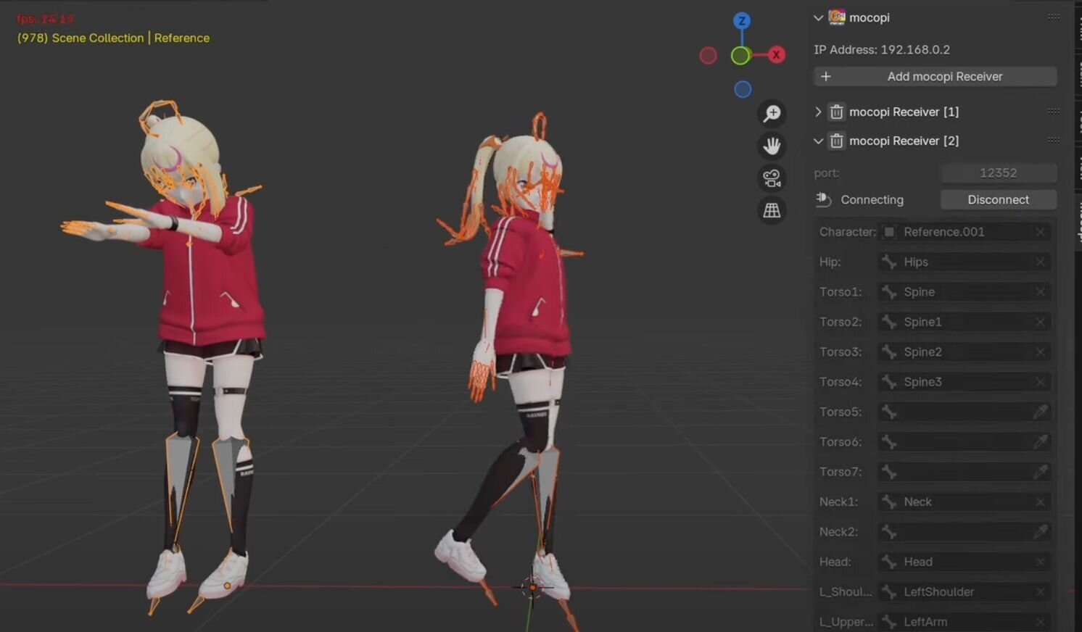Collapse the mocopi main panel
The image size is (1082, 632).
(x=818, y=17)
